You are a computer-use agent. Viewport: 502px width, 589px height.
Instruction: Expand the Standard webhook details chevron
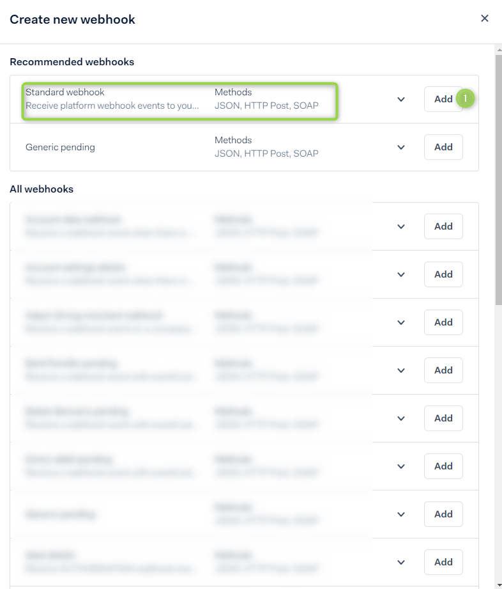[400, 99]
